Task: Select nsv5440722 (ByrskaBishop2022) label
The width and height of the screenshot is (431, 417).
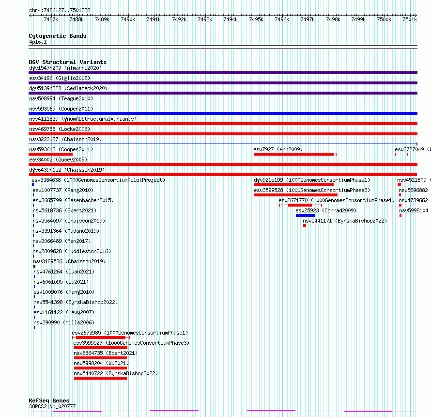Action: (116, 373)
